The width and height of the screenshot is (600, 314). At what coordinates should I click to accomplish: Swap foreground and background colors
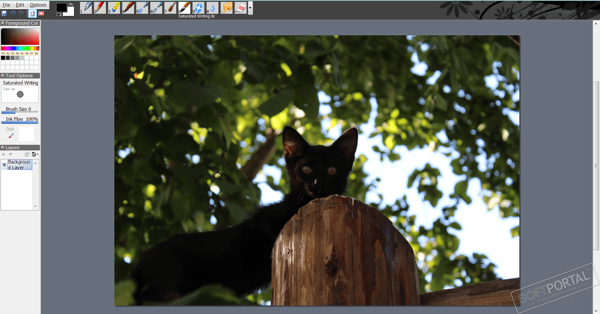click(x=71, y=4)
